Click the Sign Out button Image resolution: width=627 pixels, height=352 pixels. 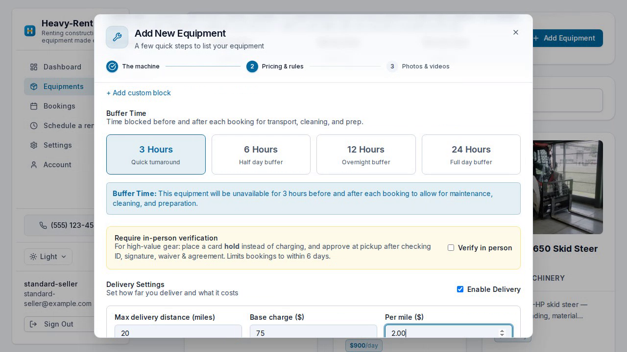[x=59, y=324]
